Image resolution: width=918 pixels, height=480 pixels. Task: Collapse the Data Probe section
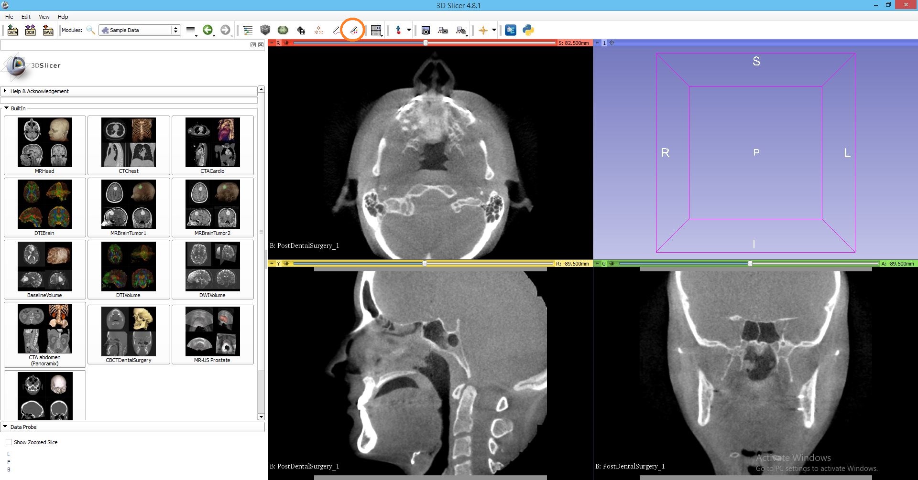click(132, 427)
